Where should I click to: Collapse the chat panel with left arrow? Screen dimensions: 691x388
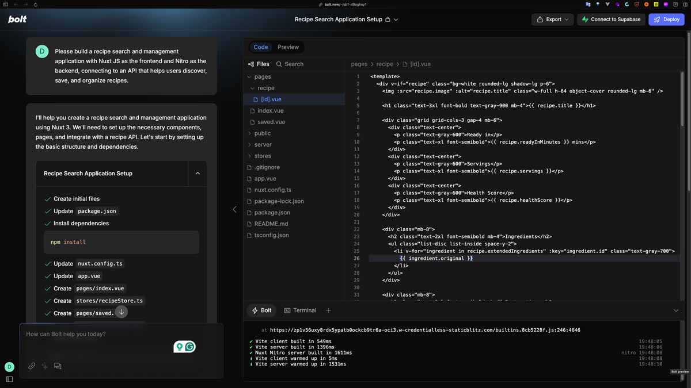(x=234, y=210)
